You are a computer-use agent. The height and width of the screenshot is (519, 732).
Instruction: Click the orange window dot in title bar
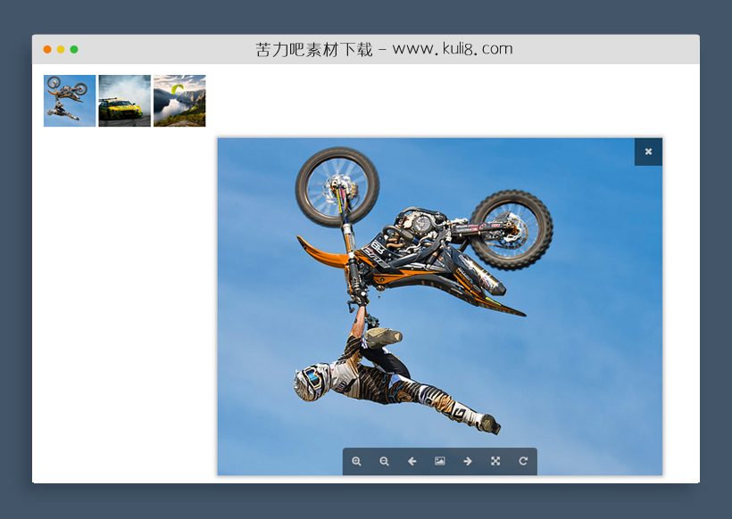click(x=47, y=50)
